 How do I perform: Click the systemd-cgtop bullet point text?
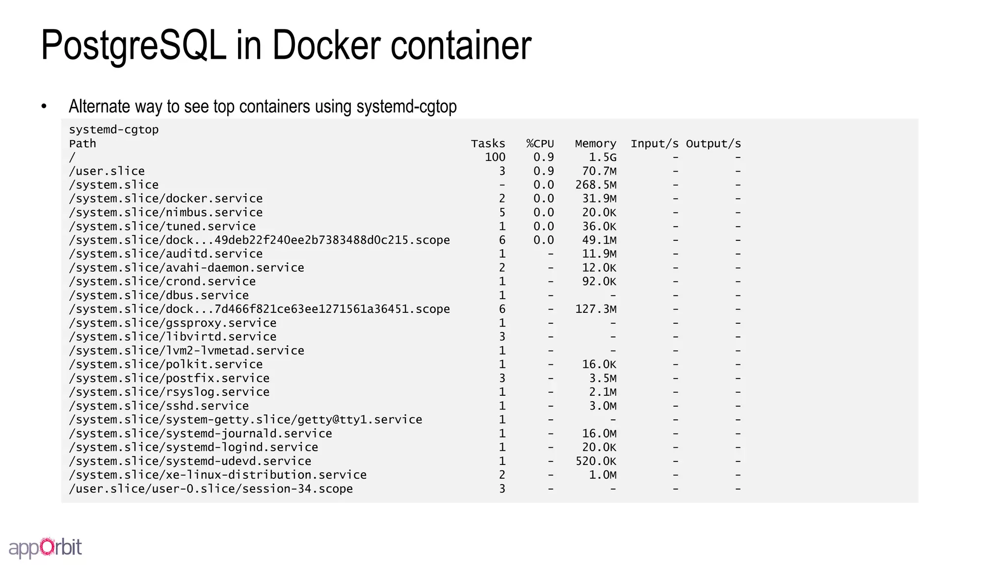coord(263,106)
